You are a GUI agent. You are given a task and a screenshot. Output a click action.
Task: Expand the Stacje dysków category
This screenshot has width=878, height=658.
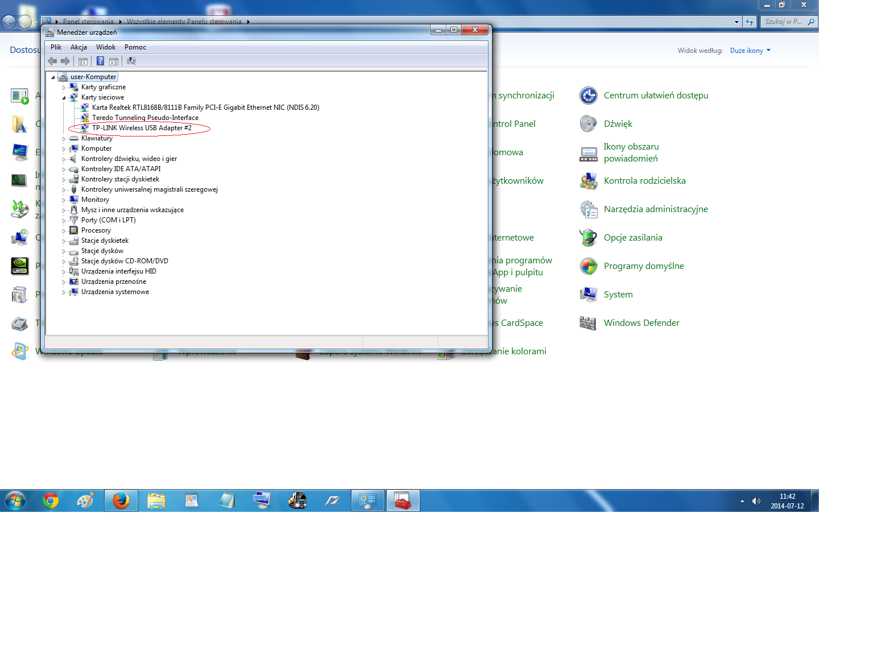tap(64, 251)
